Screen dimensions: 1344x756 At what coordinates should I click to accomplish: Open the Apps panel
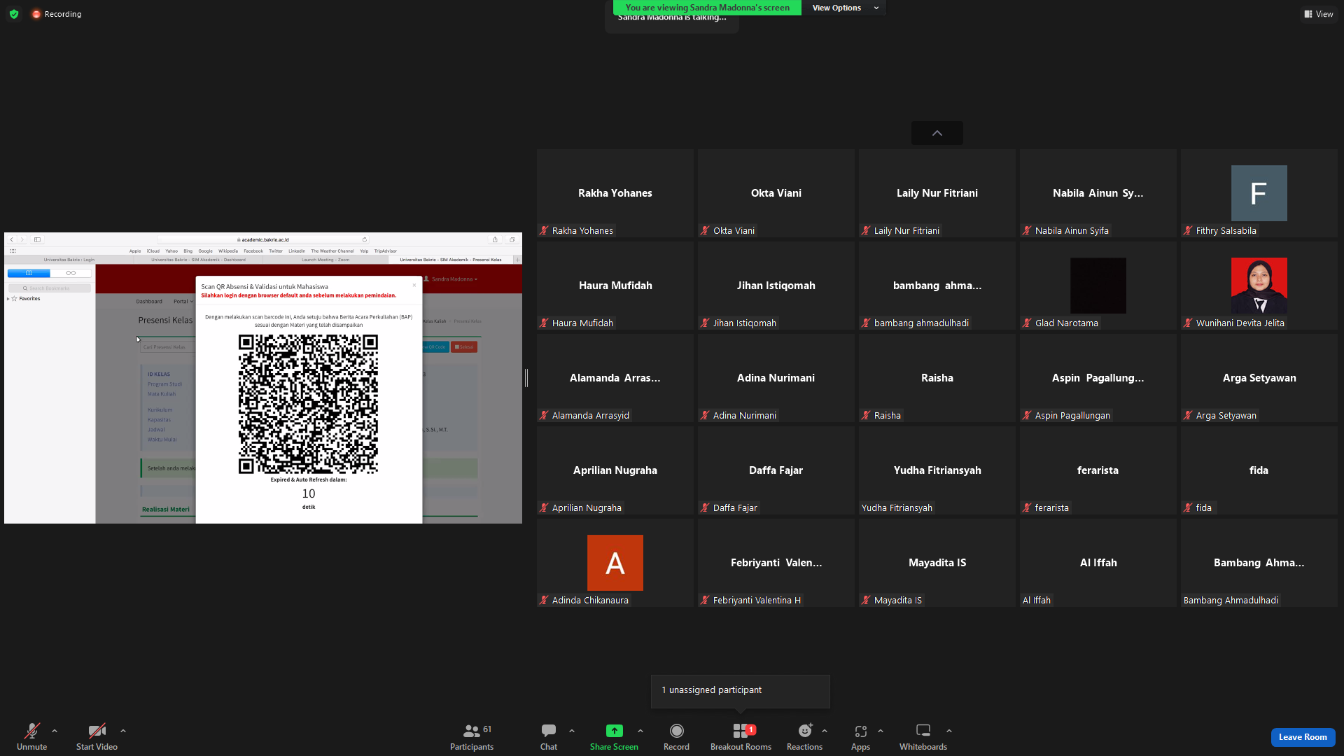coord(861,736)
